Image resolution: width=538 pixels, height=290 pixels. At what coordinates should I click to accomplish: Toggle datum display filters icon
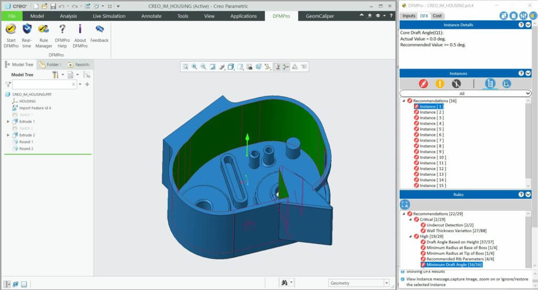(x=267, y=67)
